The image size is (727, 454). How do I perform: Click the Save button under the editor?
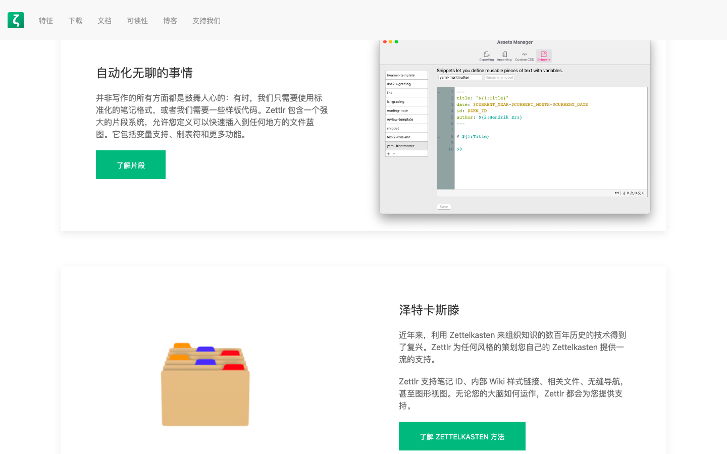444,207
